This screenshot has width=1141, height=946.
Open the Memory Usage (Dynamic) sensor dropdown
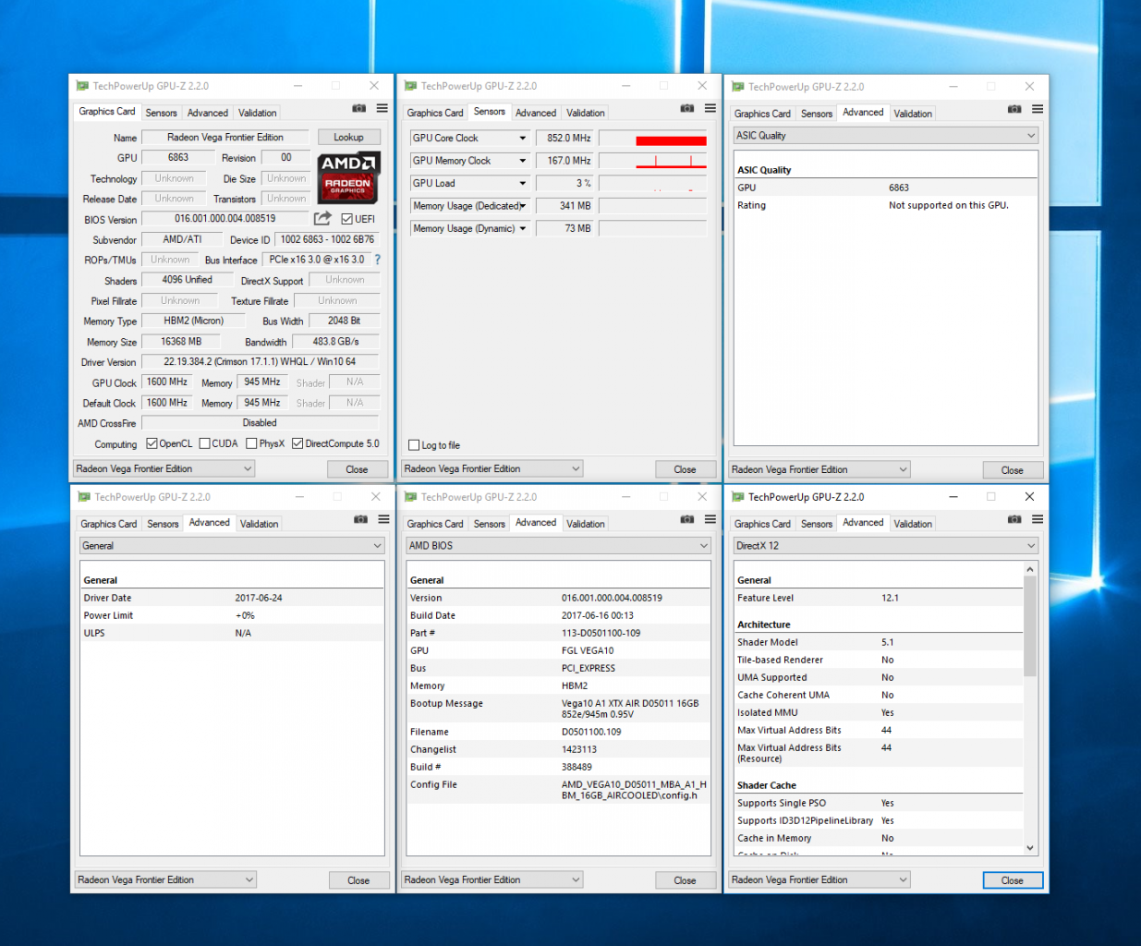522,228
